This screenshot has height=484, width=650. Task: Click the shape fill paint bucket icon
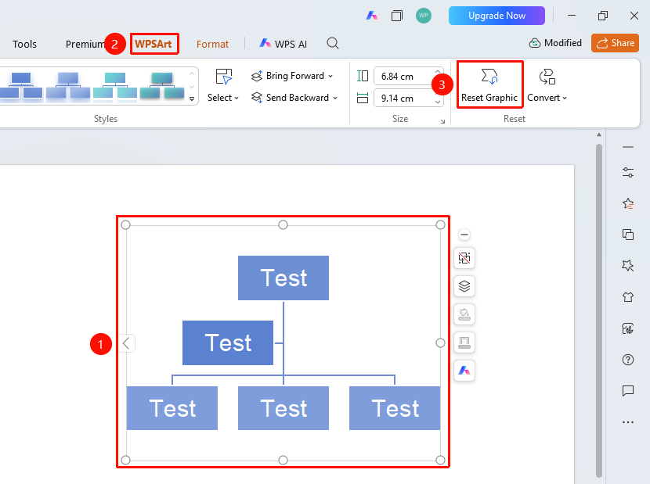[x=464, y=314]
